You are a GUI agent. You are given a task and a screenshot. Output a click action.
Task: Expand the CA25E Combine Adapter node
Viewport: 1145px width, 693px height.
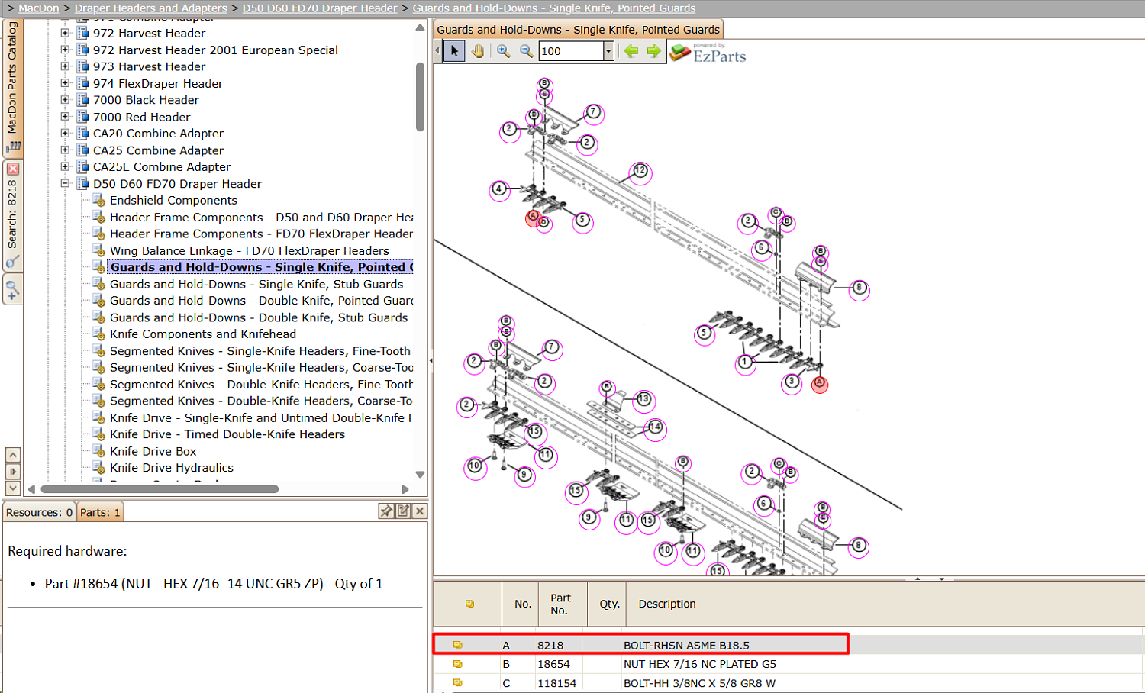pos(65,166)
